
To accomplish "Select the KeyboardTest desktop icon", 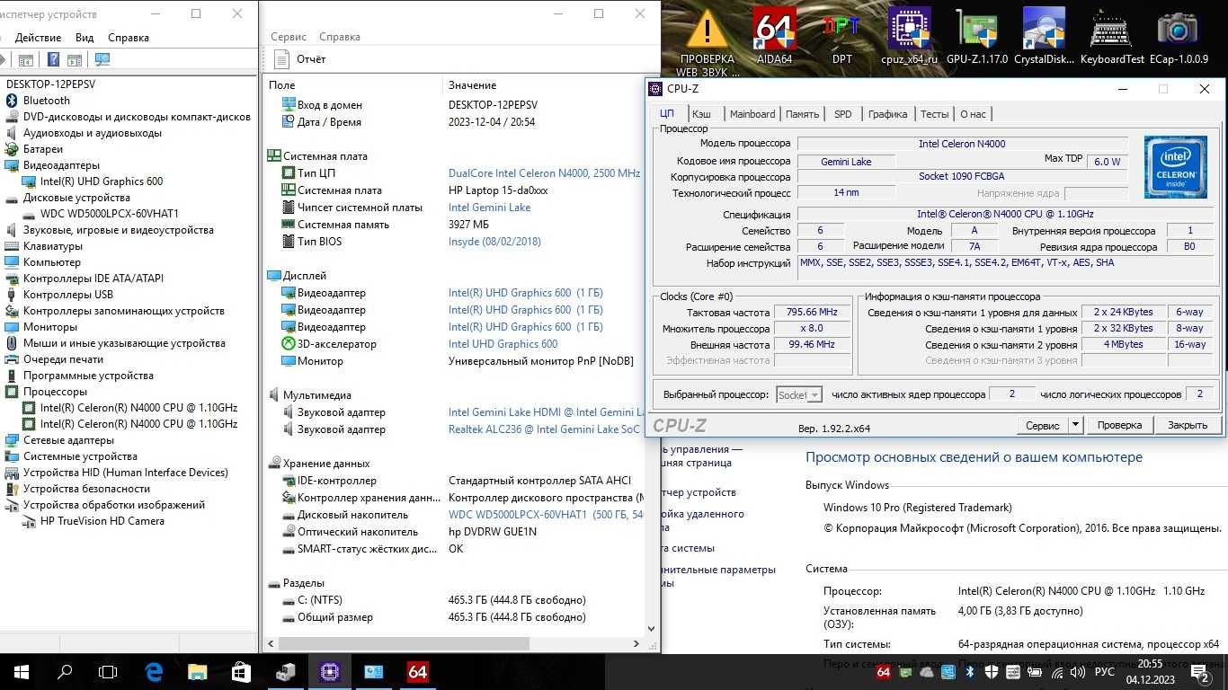I will click(x=1112, y=36).
